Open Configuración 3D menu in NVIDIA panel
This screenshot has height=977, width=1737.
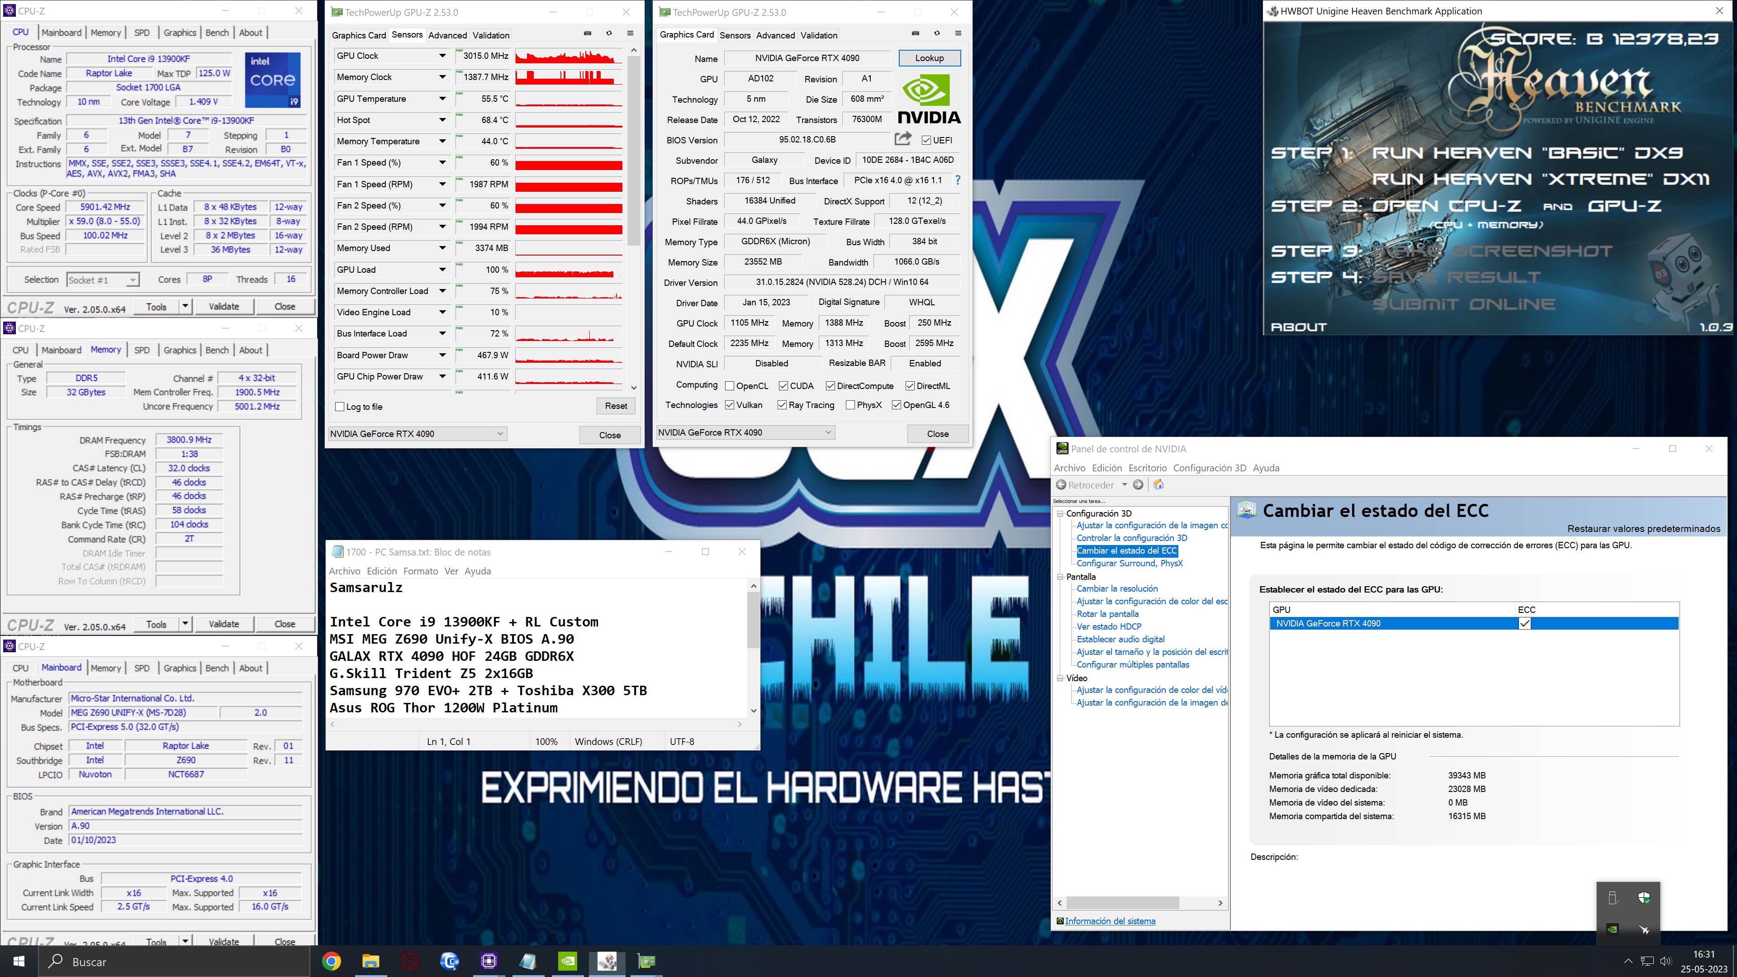point(1210,468)
